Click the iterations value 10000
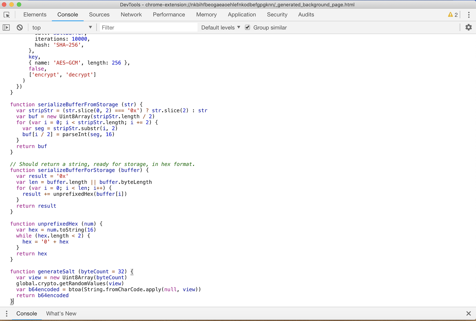The image size is (476, 321). [80, 39]
